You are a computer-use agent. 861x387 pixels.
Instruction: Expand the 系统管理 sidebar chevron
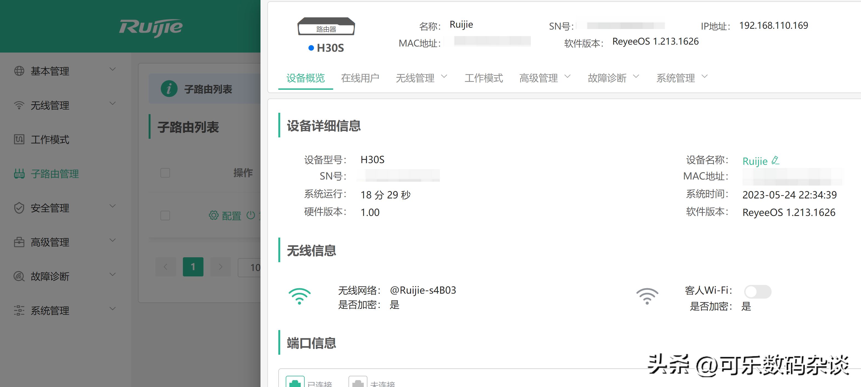coord(113,309)
